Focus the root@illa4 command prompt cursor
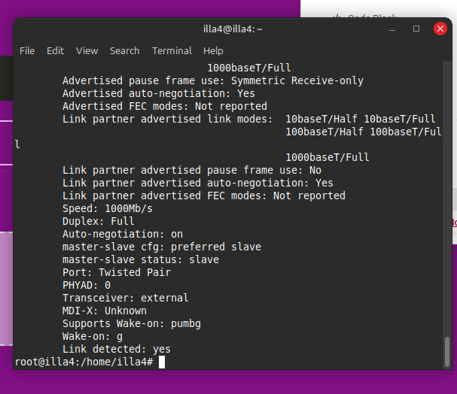The width and height of the screenshot is (457, 394). click(162, 362)
